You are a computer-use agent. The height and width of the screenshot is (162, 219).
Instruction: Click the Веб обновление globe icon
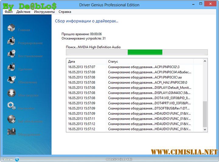11,119
